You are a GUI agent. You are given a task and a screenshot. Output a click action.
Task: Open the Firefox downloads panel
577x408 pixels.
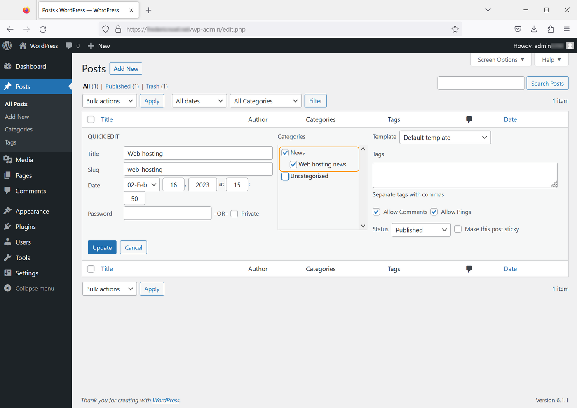(x=534, y=29)
